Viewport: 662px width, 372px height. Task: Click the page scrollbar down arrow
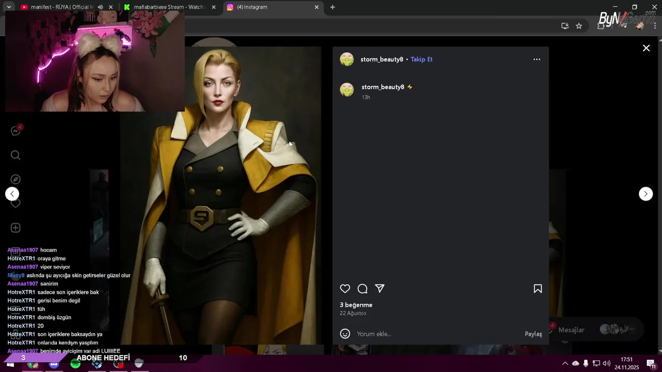[x=659, y=351]
